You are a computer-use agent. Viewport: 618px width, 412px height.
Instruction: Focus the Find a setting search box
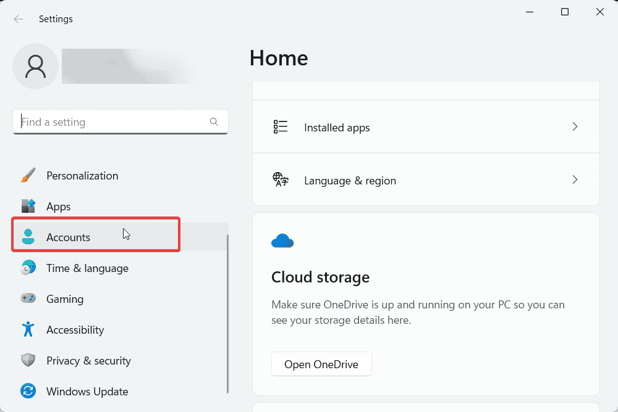click(121, 122)
